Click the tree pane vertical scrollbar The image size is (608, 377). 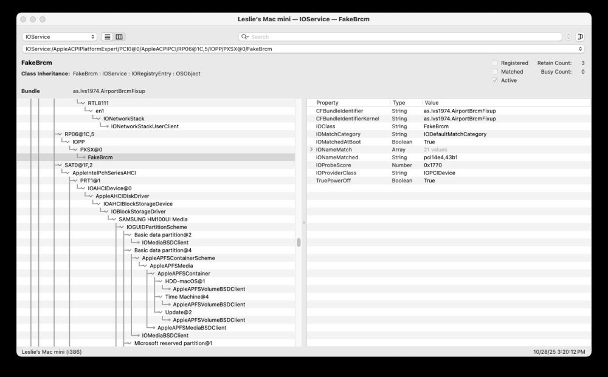tap(298, 243)
